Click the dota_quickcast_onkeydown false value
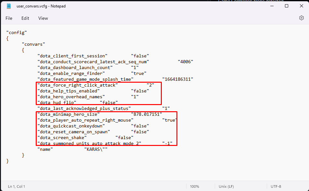Viewport: 309px width, 191px height. [x=140, y=126]
